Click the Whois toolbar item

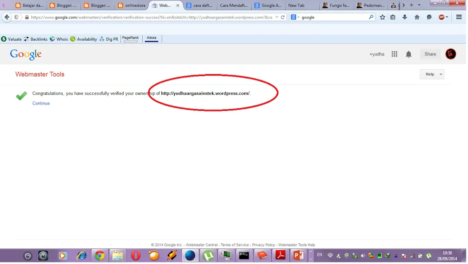click(59, 39)
